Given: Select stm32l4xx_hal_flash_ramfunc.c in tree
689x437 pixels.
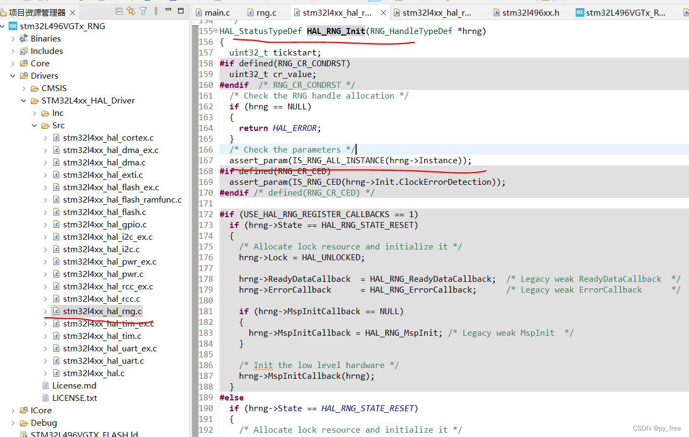Looking at the screenshot, I should click(x=122, y=199).
